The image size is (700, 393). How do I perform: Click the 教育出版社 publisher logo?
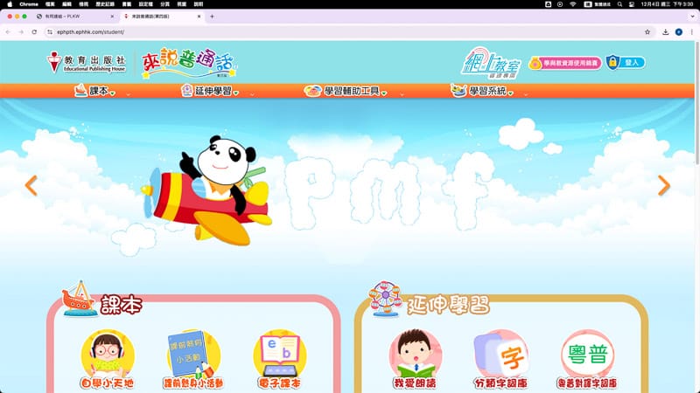[x=87, y=62]
